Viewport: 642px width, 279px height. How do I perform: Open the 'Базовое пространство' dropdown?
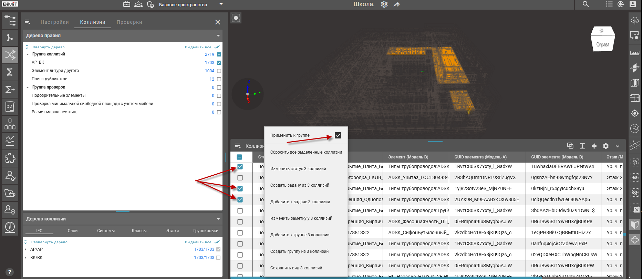(x=221, y=4)
